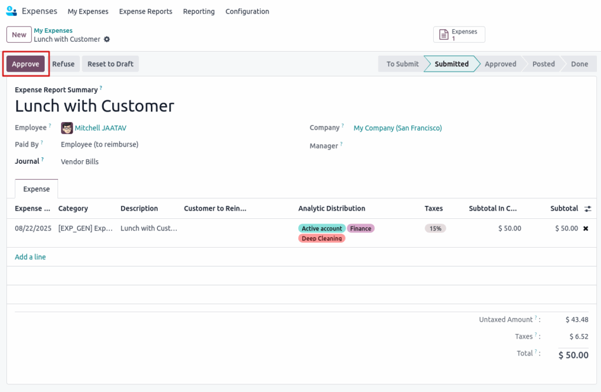Click the Finance analytic tag
This screenshot has height=392, width=601.
[360, 228]
